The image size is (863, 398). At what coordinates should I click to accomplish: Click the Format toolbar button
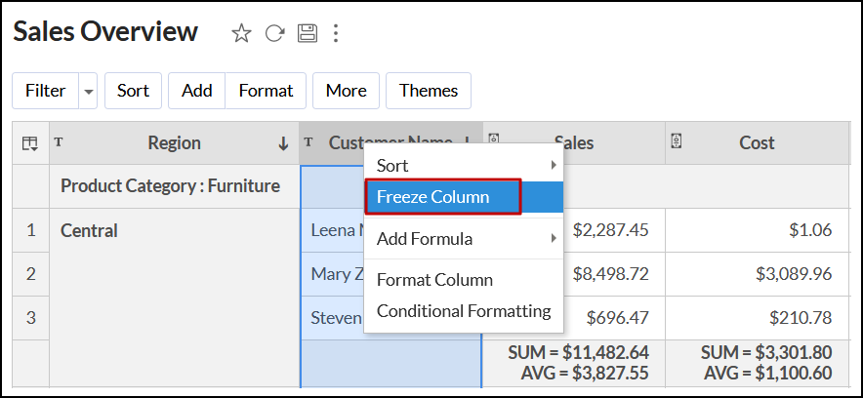tap(266, 91)
